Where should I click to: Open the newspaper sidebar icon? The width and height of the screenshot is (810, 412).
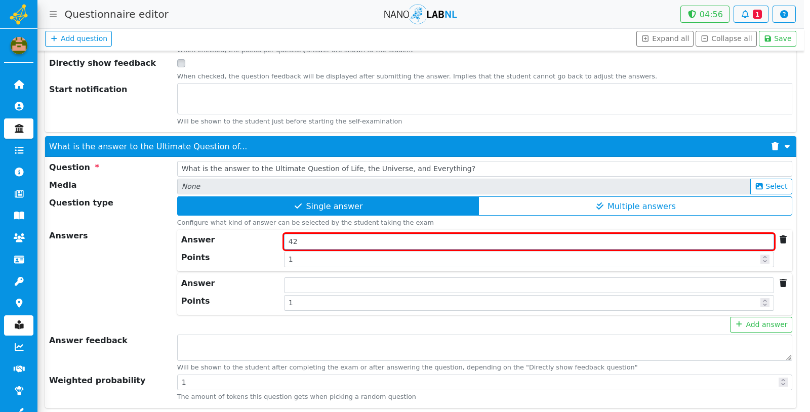(x=19, y=194)
